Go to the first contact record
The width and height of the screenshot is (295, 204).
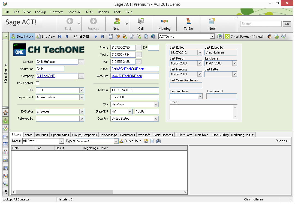[60, 36]
